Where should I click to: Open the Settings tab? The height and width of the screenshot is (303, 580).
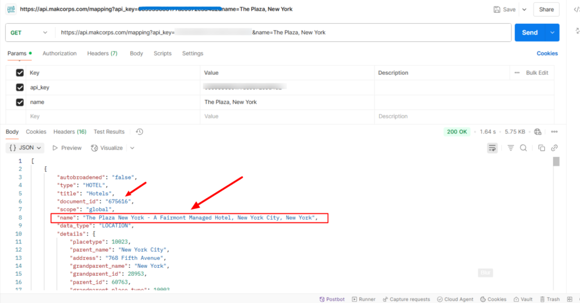(193, 53)
